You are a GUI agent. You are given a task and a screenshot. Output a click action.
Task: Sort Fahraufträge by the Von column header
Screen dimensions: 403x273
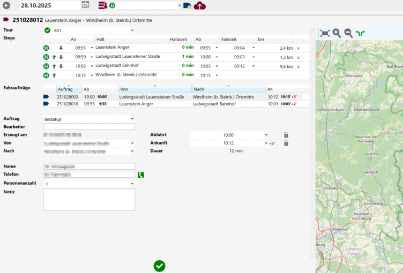pos(155,89)
